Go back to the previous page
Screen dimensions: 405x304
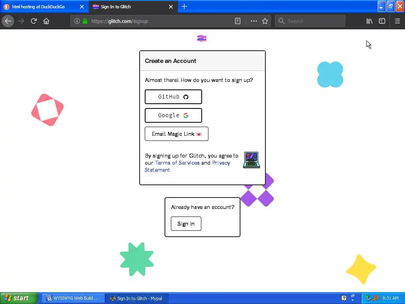click(x=8, y=21)
